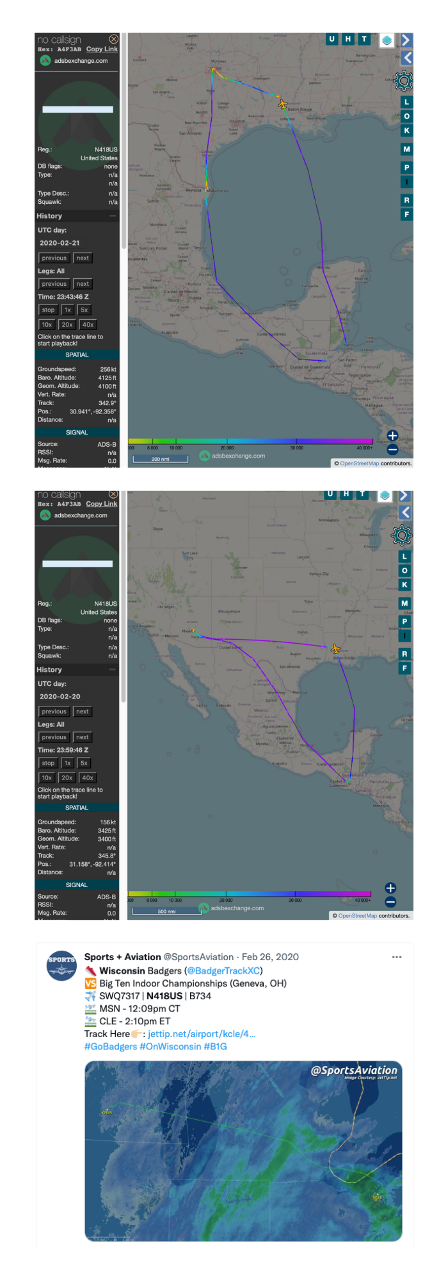448x1282 pixels.
Task: Toggle the R button on the 2020-02-20 map
Action: [404, 654]
